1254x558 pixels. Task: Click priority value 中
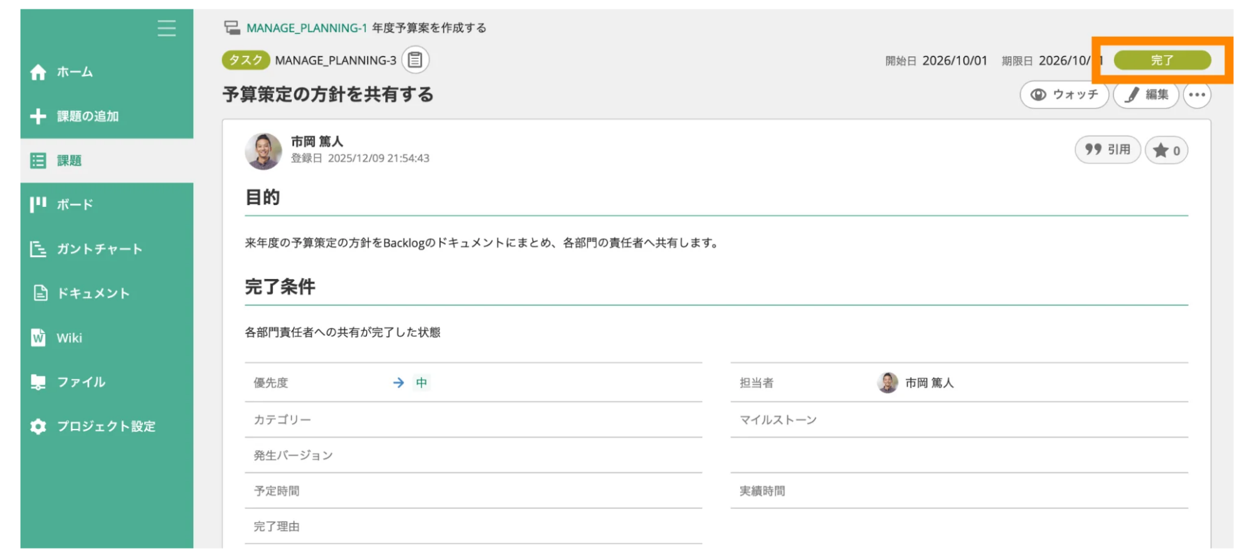422,382
